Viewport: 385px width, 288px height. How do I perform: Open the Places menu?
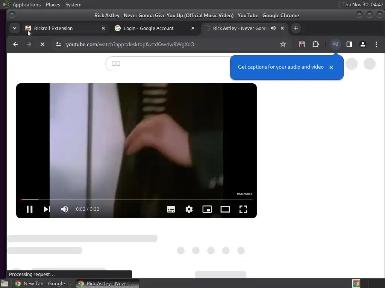(53, 4)
